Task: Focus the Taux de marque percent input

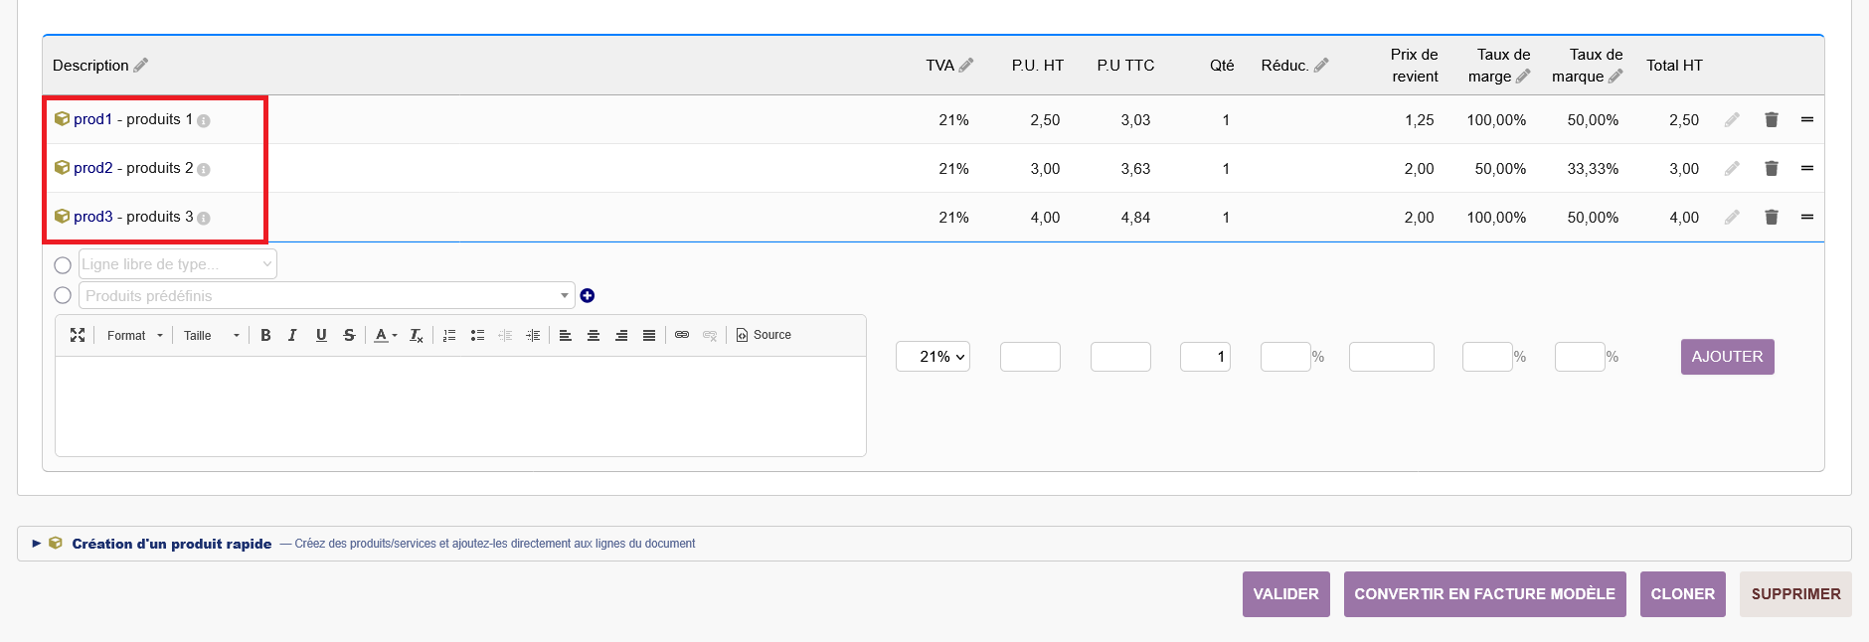Action: tap(1580, 357)
